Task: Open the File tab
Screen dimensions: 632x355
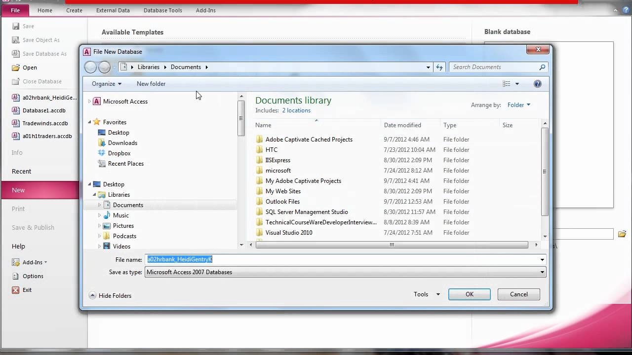Action: pos(15,10)
